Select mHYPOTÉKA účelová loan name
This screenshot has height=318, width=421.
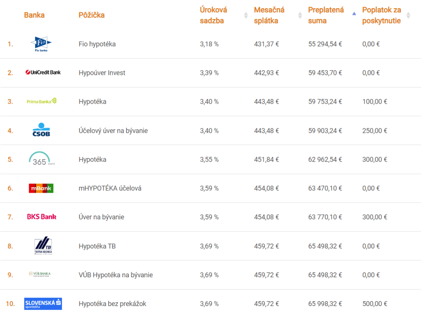(110, 188)
